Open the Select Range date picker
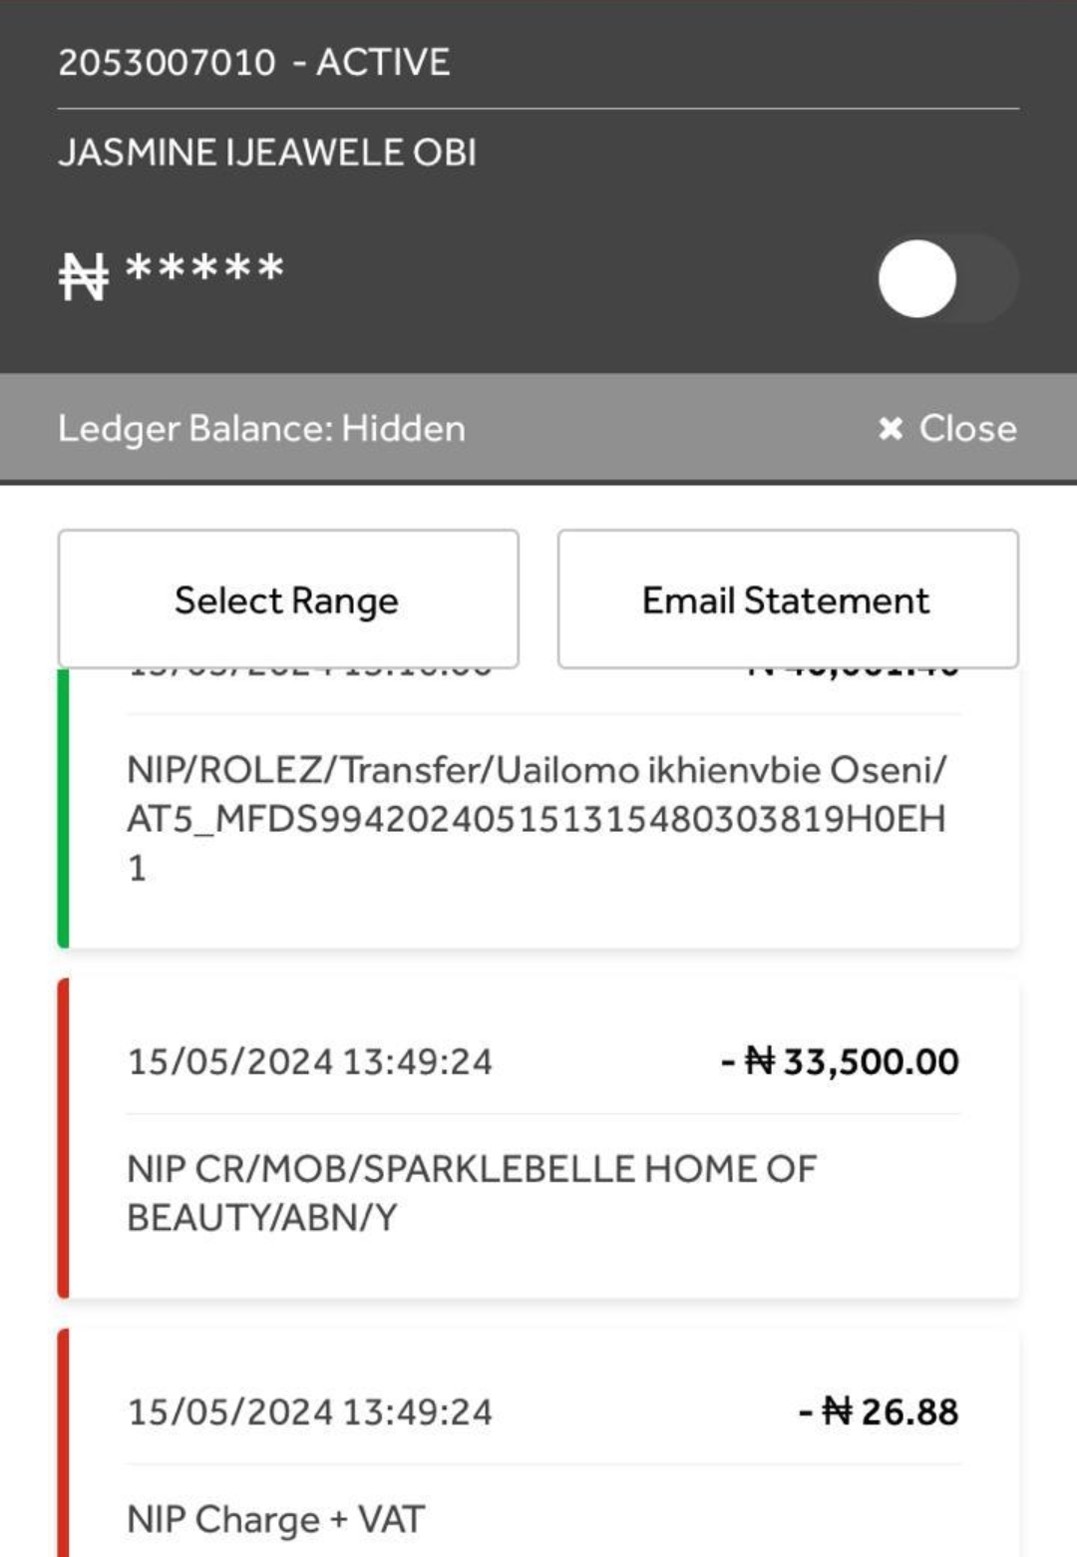Image resolution: width=1077 pixels, height=1557 pixels. click(288, 599)
